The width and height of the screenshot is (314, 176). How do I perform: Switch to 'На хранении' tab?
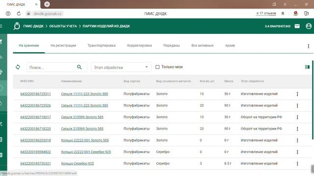point(29,45)
